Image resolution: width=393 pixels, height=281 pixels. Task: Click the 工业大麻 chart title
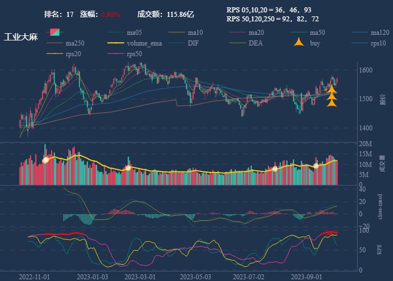(x=20, y=37)
